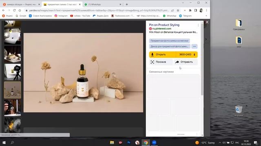Show hidden system tray icons
261x146 pixels.
tap(220, 143)
